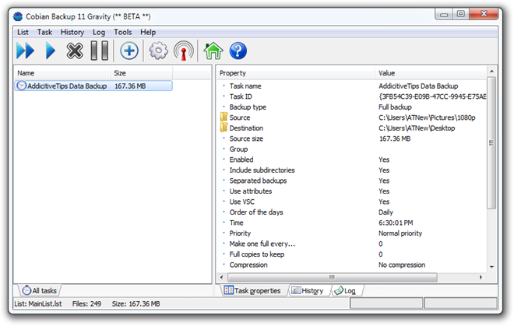This screenshot has width=514, height=326.
Task: Sort task list by Name column header
Action: point(62,73)
